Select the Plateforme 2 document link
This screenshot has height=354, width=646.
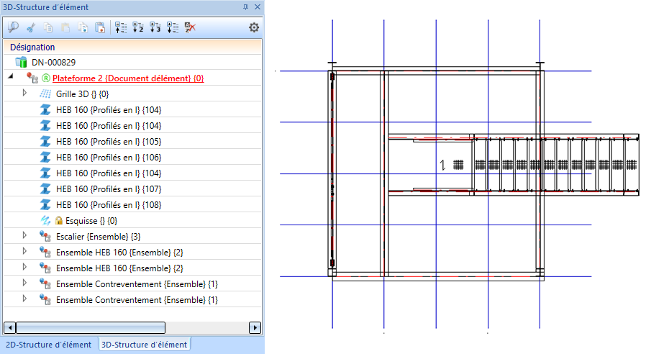128,78
